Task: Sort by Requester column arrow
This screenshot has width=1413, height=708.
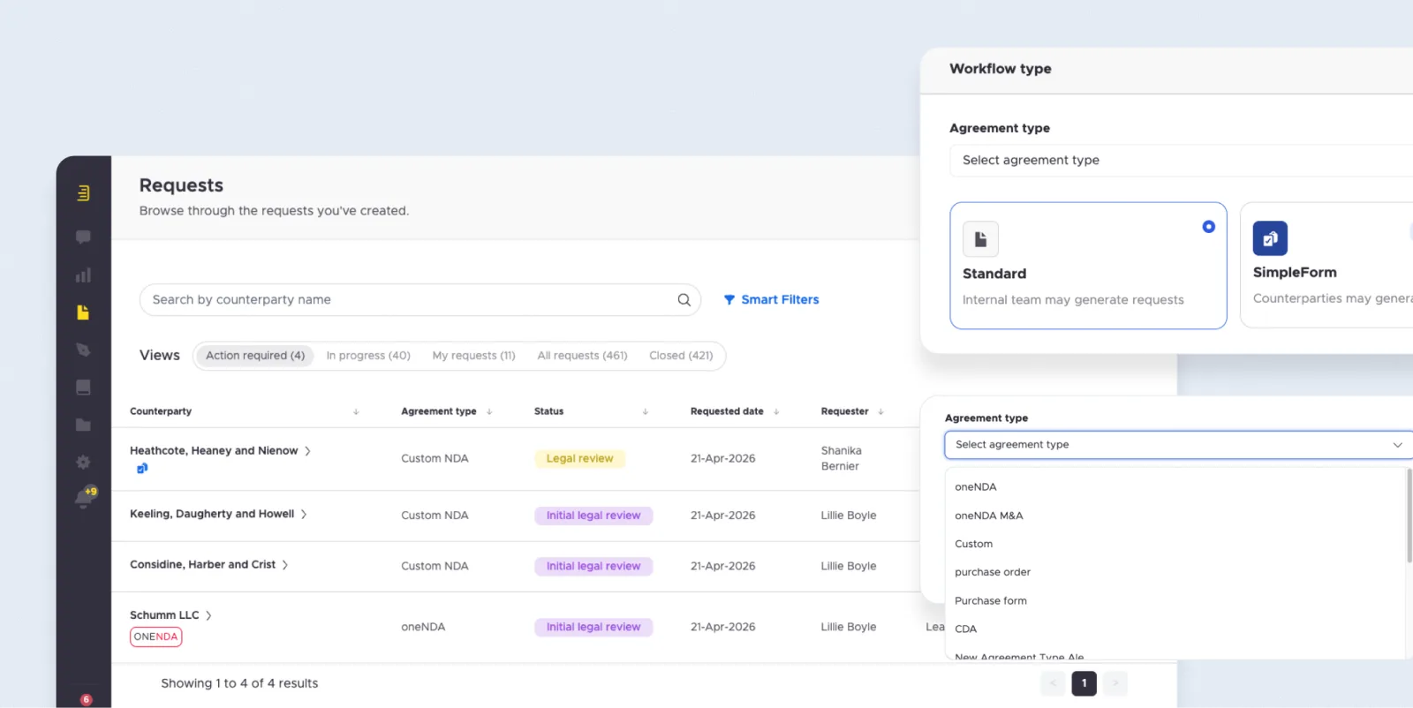Action: [880, 411]
